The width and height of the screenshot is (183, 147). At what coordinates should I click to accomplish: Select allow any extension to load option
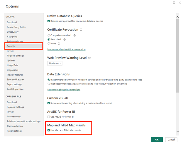(49, 84)
